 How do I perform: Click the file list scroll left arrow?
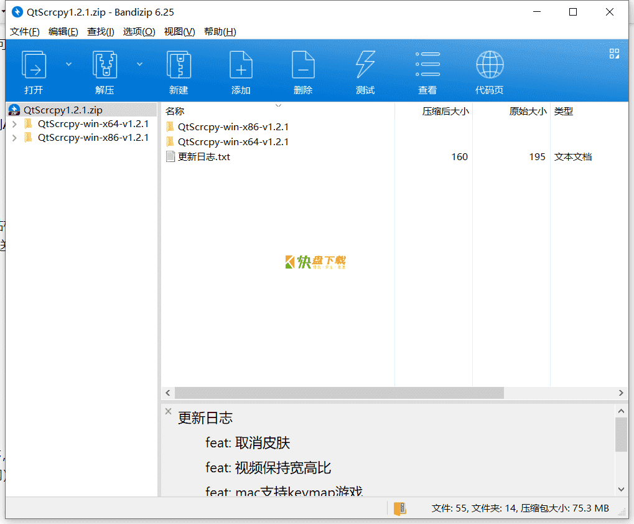168,393
